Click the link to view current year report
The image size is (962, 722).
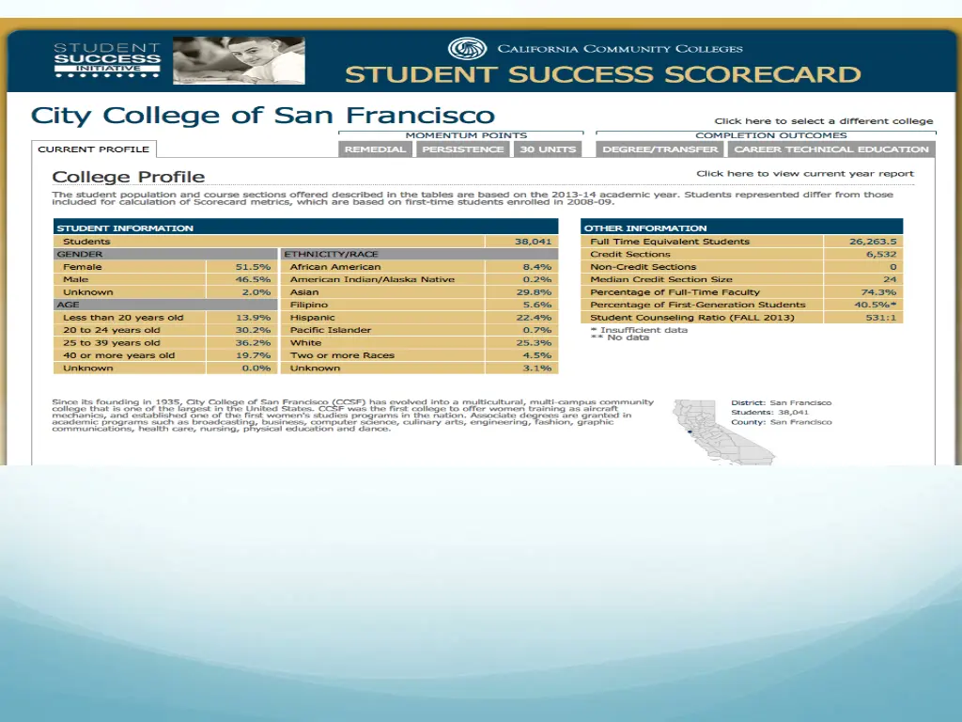(805, 174)
